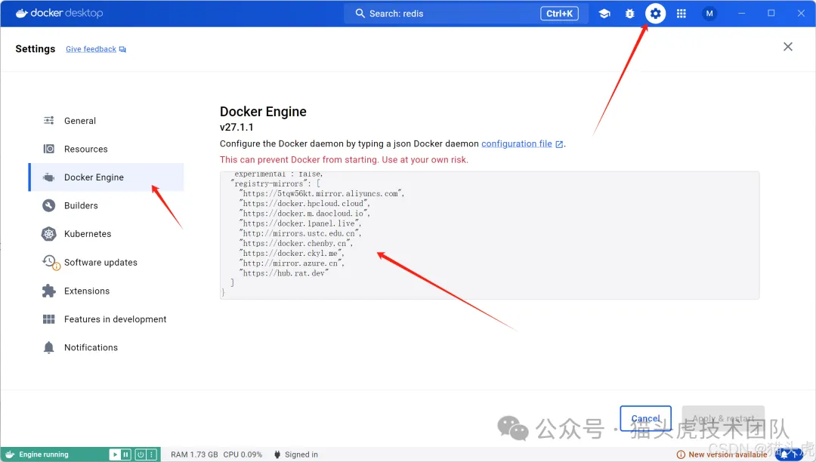Open the Notifications settings section
Viewport: 816px width, 462px height.
pos(107,347)
